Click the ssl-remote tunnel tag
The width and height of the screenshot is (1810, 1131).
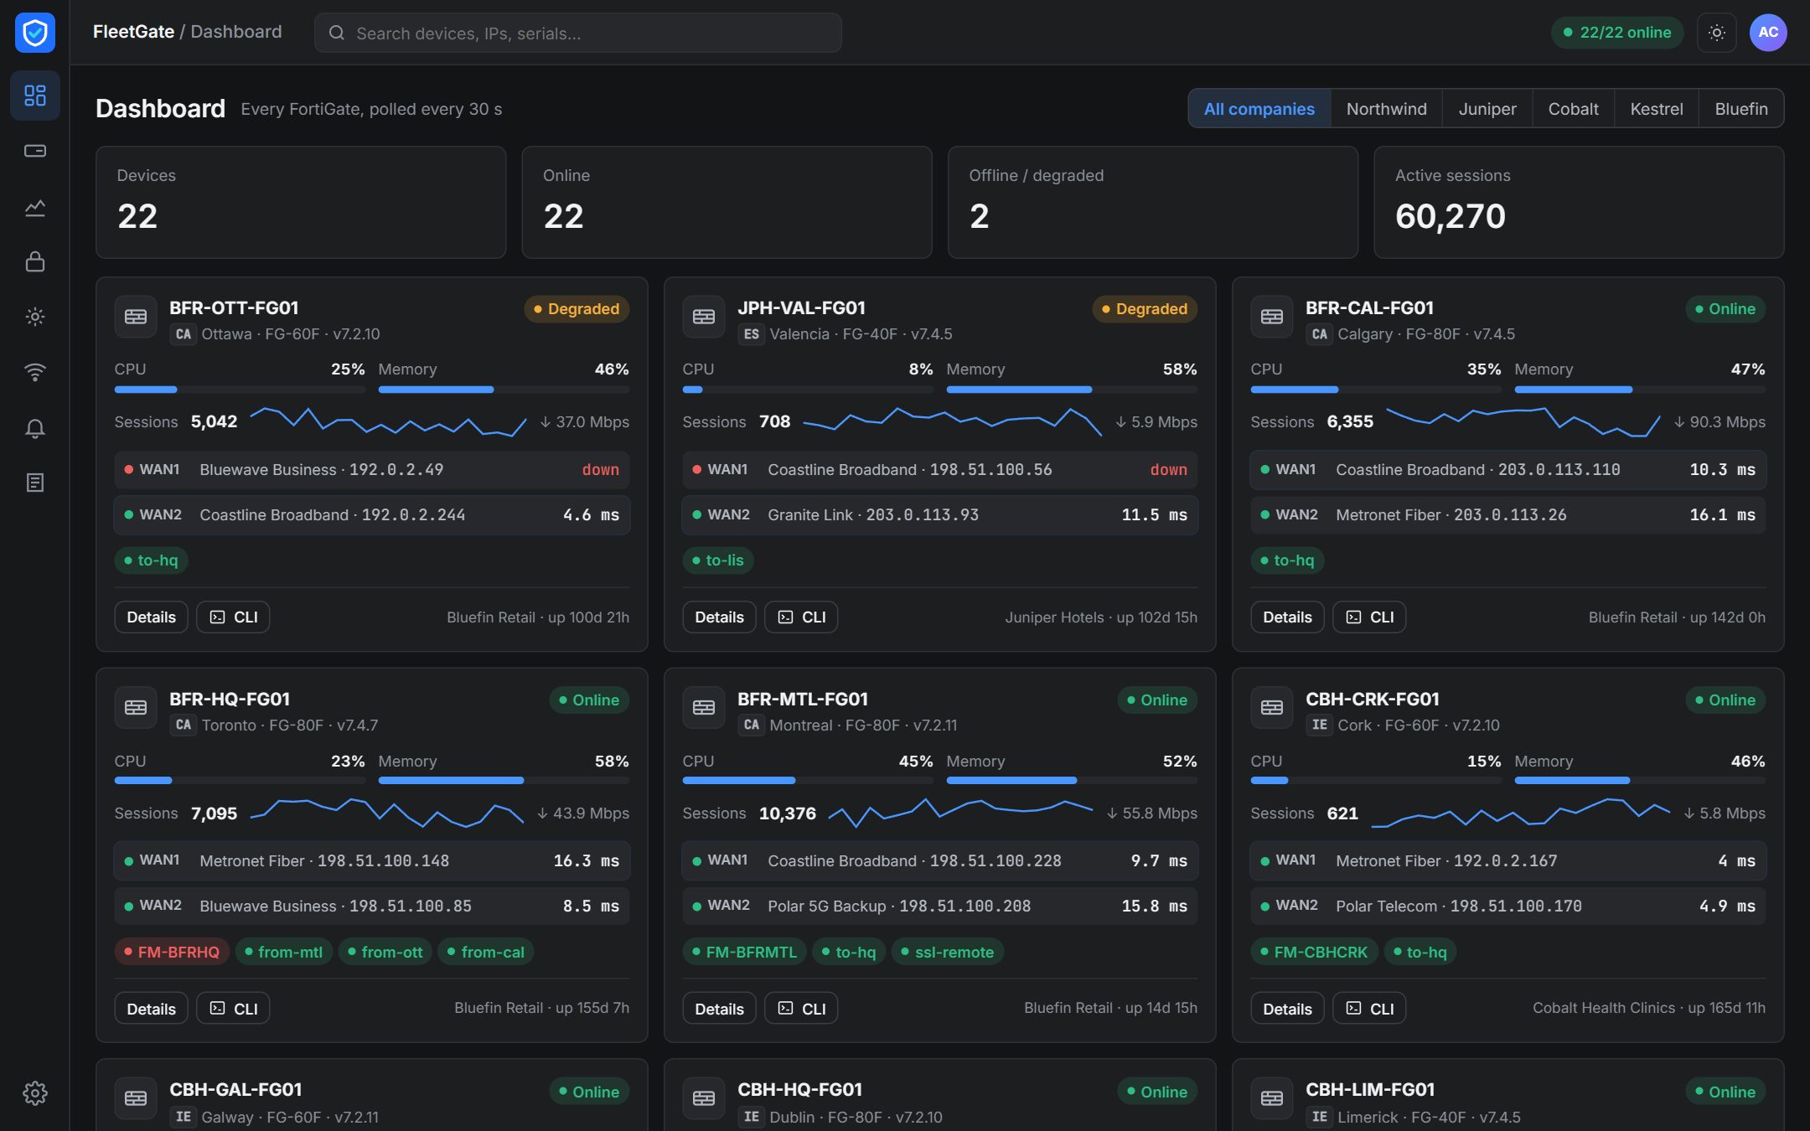pyautogui.click(x=947, y=952)
